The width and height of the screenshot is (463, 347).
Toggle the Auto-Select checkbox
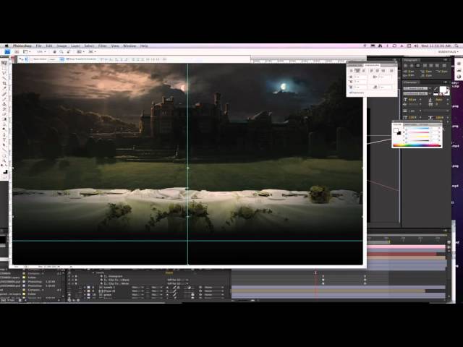pyautogui.click(x=32, y=59)
